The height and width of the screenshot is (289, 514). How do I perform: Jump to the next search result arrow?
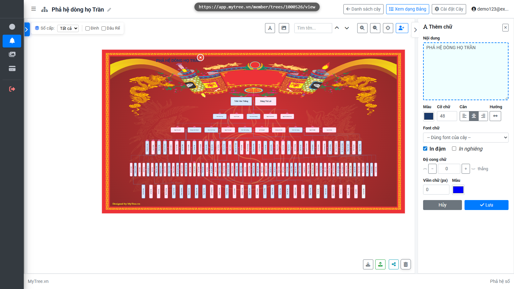point(347,28)
